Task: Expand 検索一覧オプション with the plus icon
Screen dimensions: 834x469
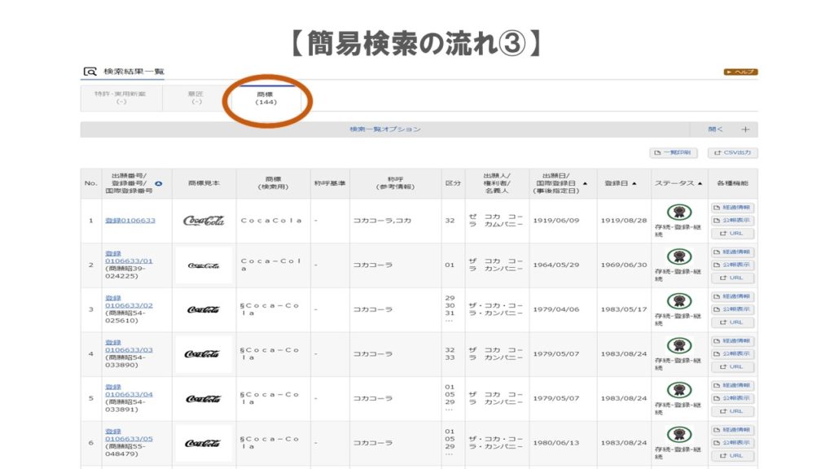Action: click(x=745, y=129)
